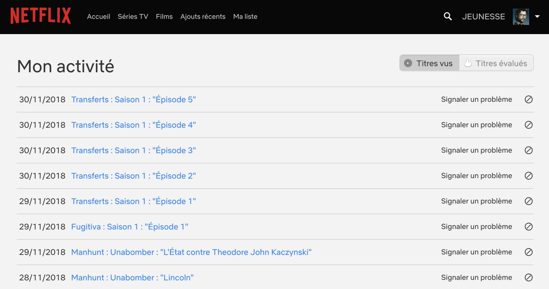Open Ma liste
The height and width of the screenshot is (289, 549).
pyautogui.click(x=245, y=17)
